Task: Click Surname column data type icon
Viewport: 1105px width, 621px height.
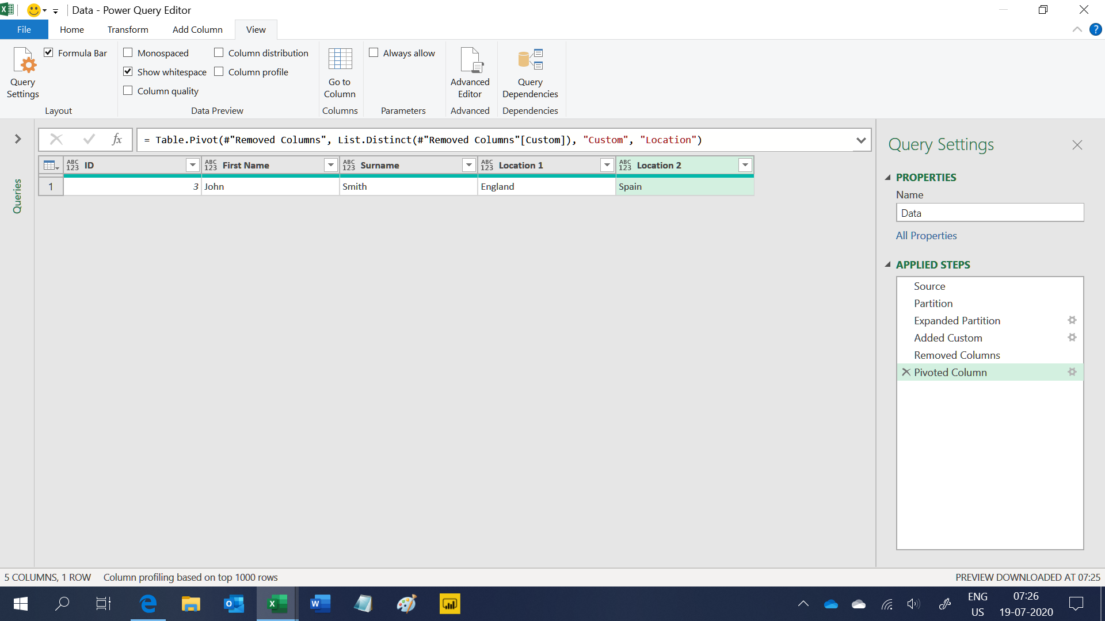Action: tap(349, 166)
